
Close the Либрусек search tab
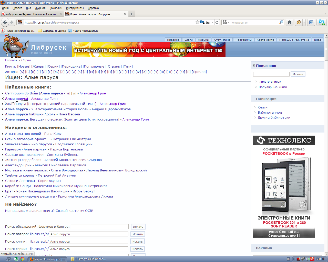[x=125, y=14]
